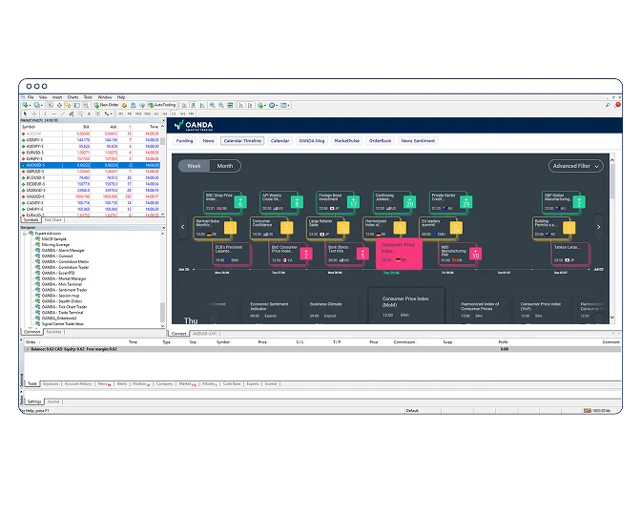The image size is (641, 514).
Task: Click the zoom in magnifier icon
Action: [x=212, y=105]
